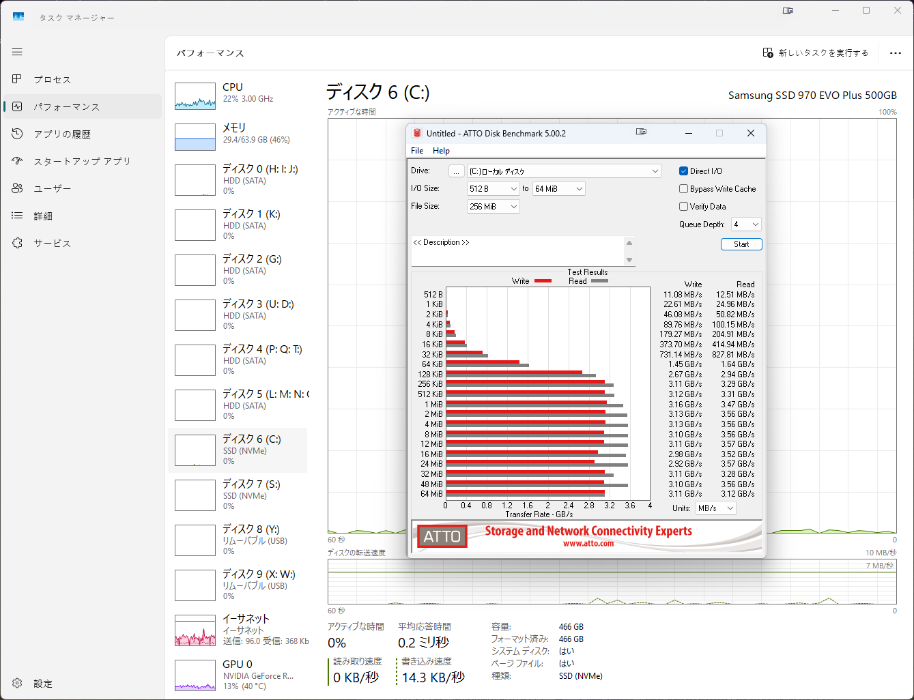The width and height of the screenshot is (914, 700).
Task: Open the ユーザー users icon
Action: (x=17, y=188)
